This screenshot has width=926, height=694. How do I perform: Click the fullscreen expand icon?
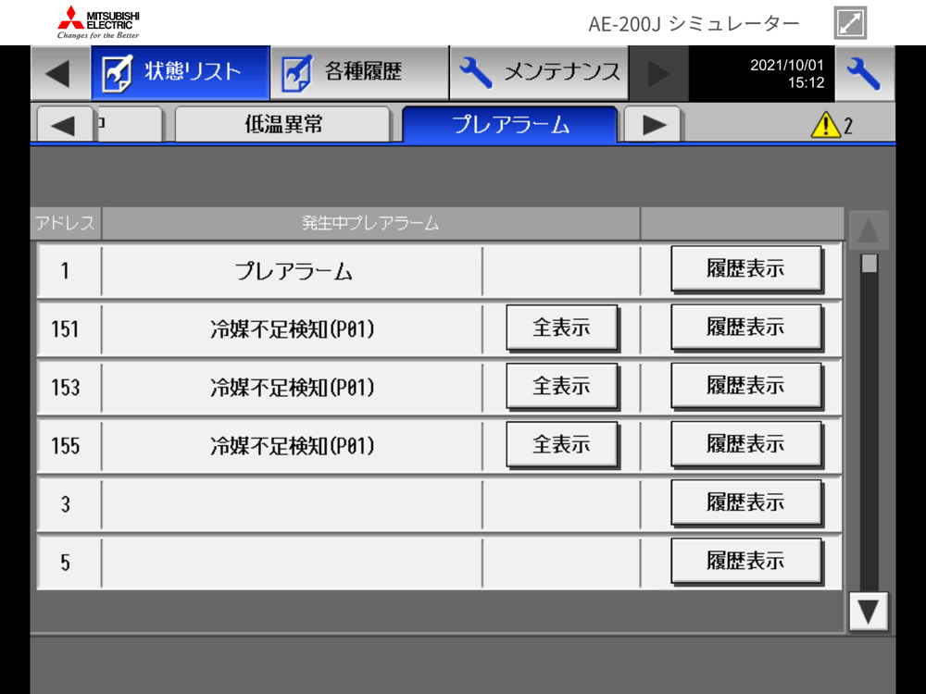coord(850,23)
